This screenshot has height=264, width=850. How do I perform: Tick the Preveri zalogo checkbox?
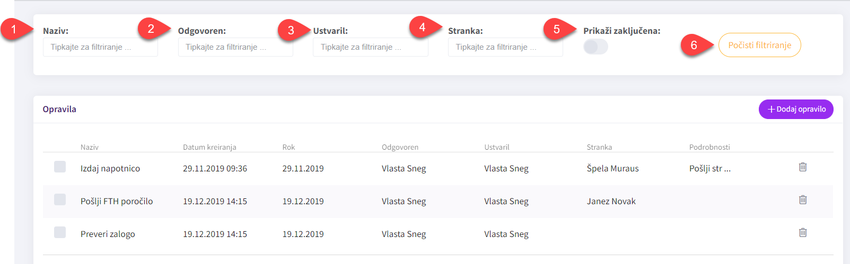coord(60,233)
